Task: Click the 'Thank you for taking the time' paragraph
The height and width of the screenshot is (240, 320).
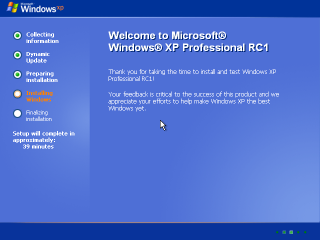Action: coord(192,75)
